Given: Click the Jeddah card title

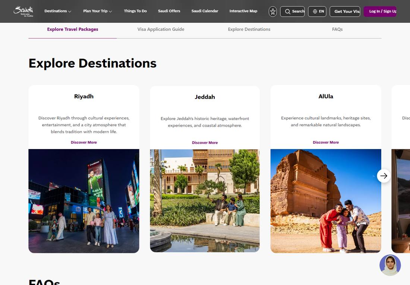Looking at the screenshot, I should [x=205, y=97].
